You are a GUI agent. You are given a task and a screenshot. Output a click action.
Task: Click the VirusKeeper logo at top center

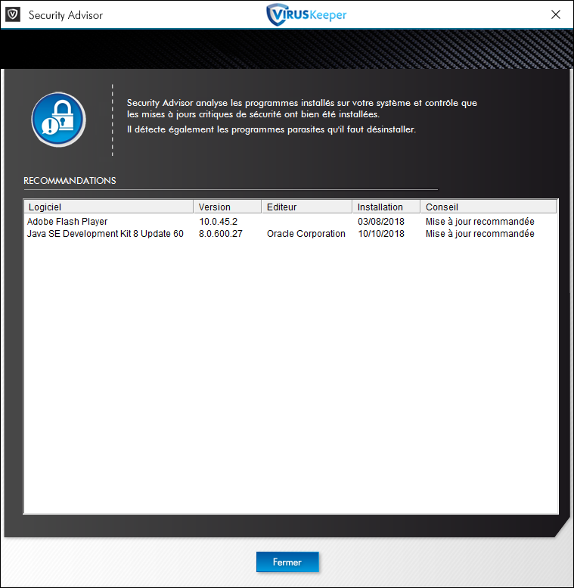tap(306, 14)
